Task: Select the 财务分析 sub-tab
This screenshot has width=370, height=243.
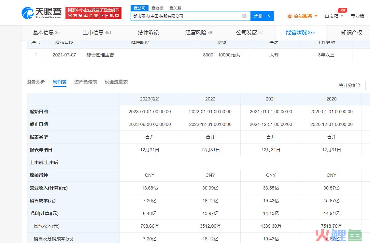Action: [x=36, y=82]
